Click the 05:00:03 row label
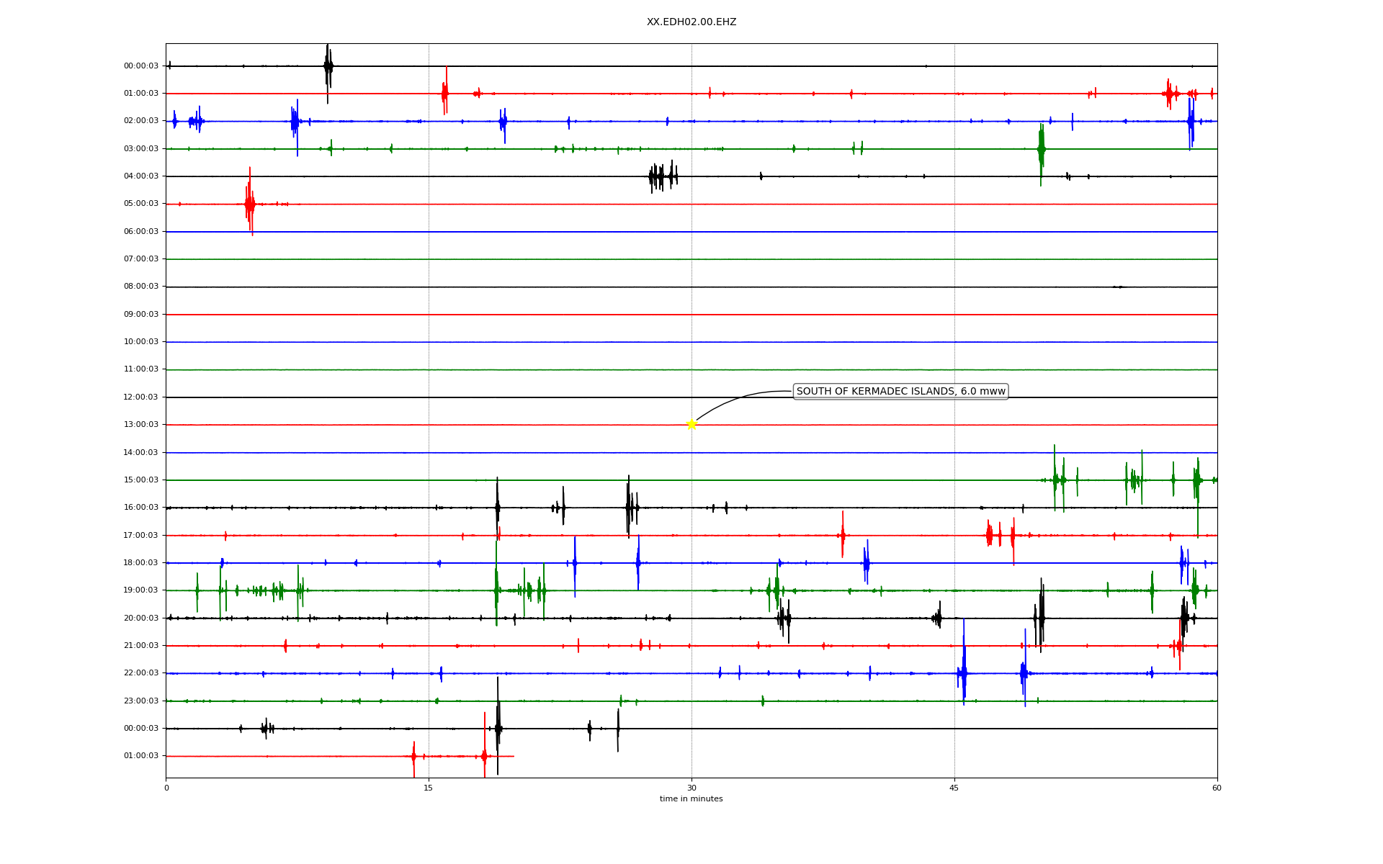 [x=141, y=204]
